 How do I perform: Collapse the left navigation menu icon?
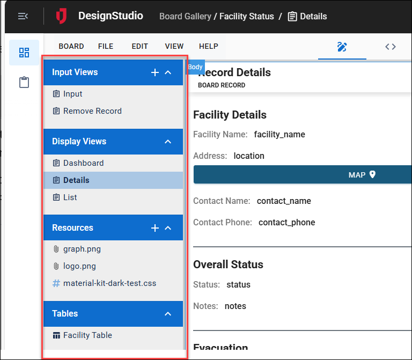23,16
